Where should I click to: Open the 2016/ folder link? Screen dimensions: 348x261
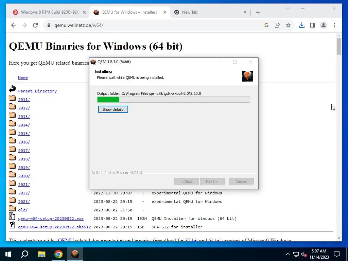[24, 142]
